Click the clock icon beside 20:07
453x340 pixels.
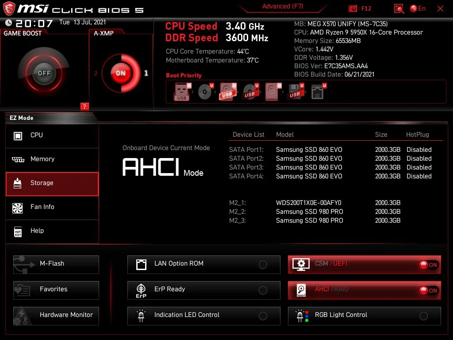click(9, 23)
